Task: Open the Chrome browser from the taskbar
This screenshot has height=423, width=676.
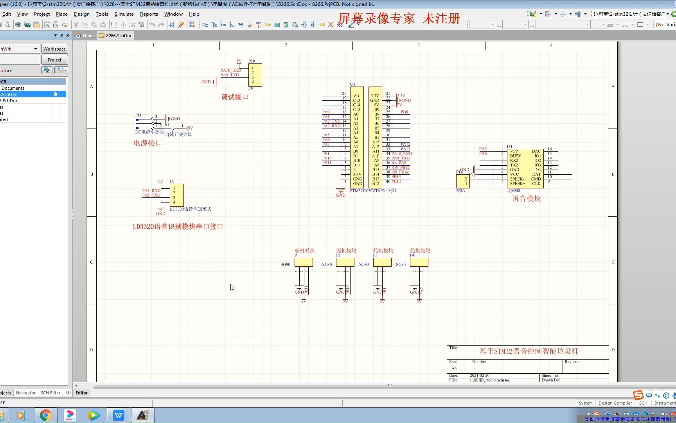Action: click(x=45, y=415)
